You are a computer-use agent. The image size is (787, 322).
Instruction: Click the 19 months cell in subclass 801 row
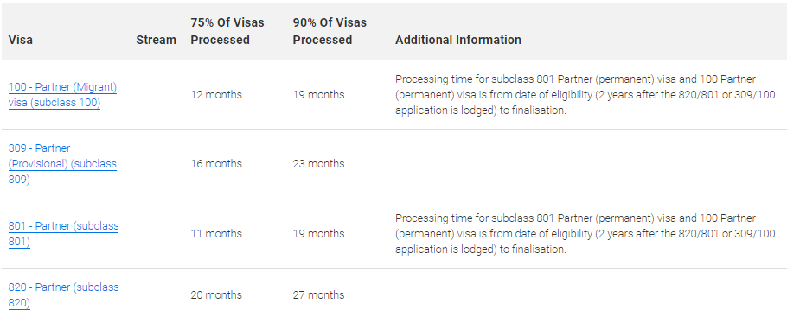pos(319,234)
